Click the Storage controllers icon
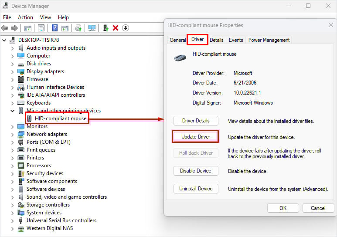Viewport: 337px width, 237px height. pos(21,205)
